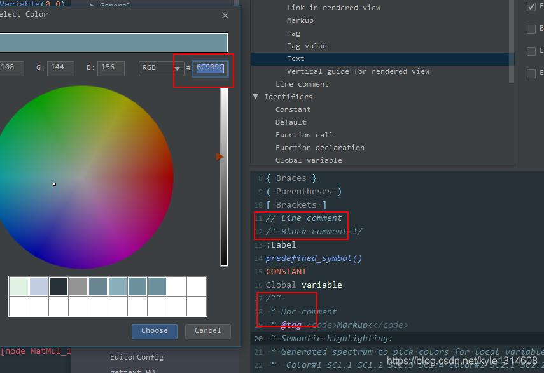The width and height of the screenshot is (544, 373).
Task: Pick a color on the color wheel
Action: pyautogui.click(x=82, y=177)
